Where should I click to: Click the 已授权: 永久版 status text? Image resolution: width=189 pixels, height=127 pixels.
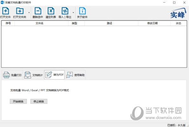coord(176,125)
